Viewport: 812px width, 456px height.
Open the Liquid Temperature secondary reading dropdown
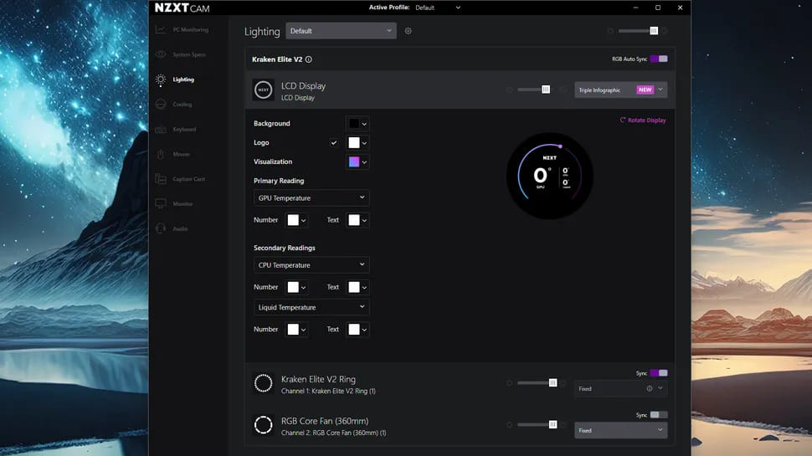311,308
